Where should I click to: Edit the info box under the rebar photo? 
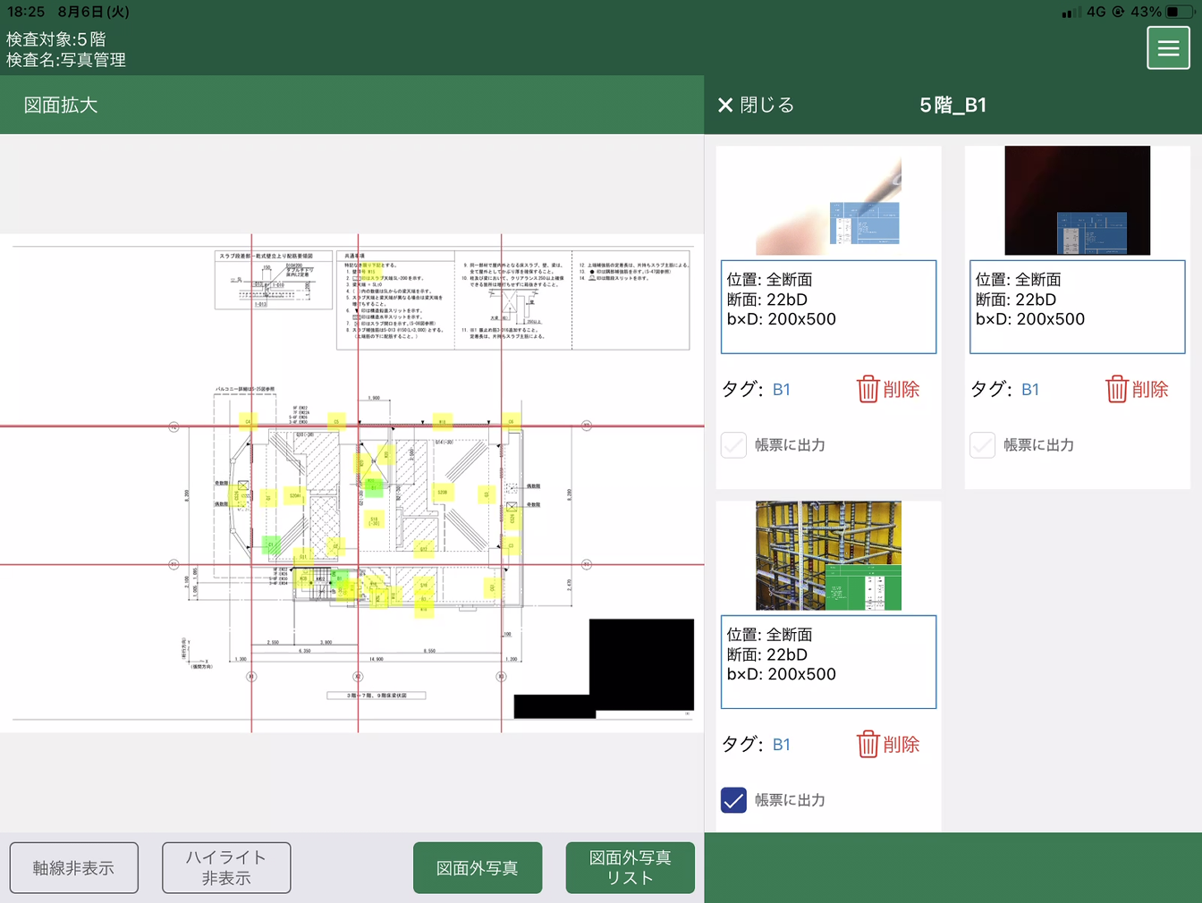pyautogui.click(x=828, y=662)
